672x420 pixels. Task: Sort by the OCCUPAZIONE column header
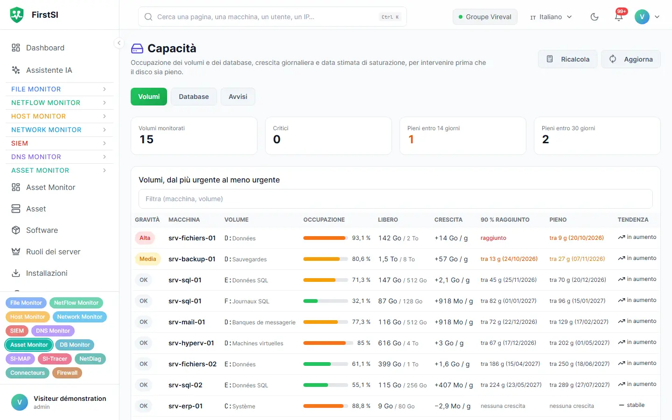tap(324, 220)
